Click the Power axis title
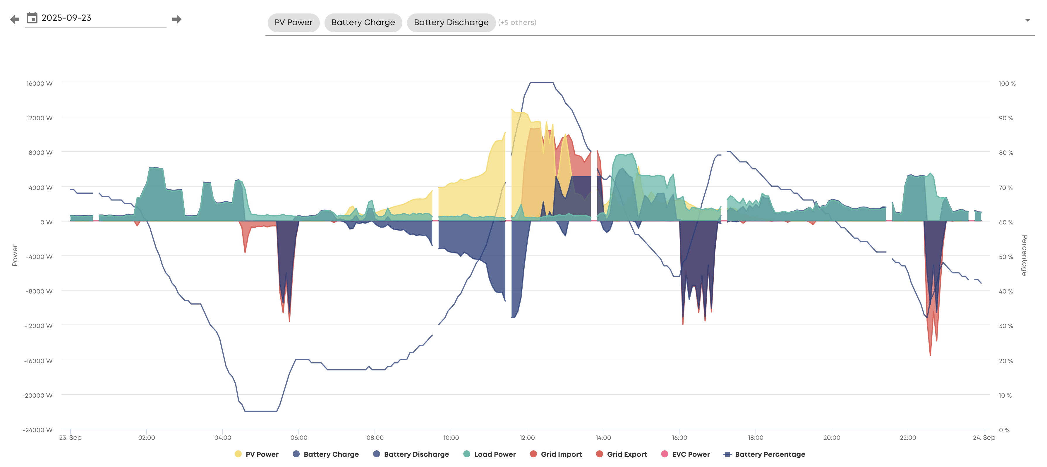Screen dimensions: 1047x467 pos(15,255)
